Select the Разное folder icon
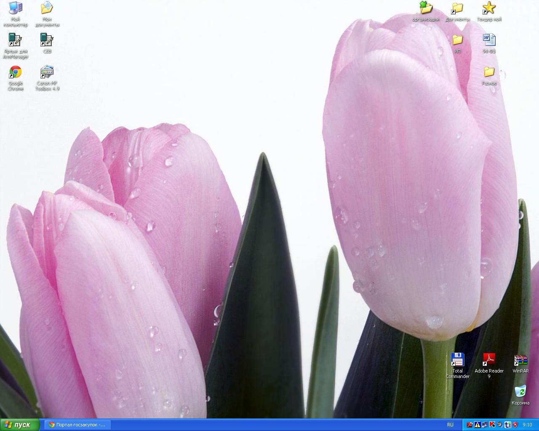Viewport: 539px width, 431px height. tap(489, 72)
